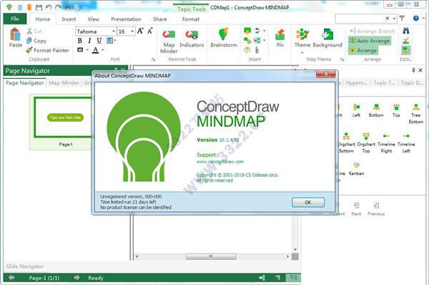Image resolution: width=429 pixels, height=285 pixels.
Task: Open the Map Minder tool
Action: [x=169, y=41]
